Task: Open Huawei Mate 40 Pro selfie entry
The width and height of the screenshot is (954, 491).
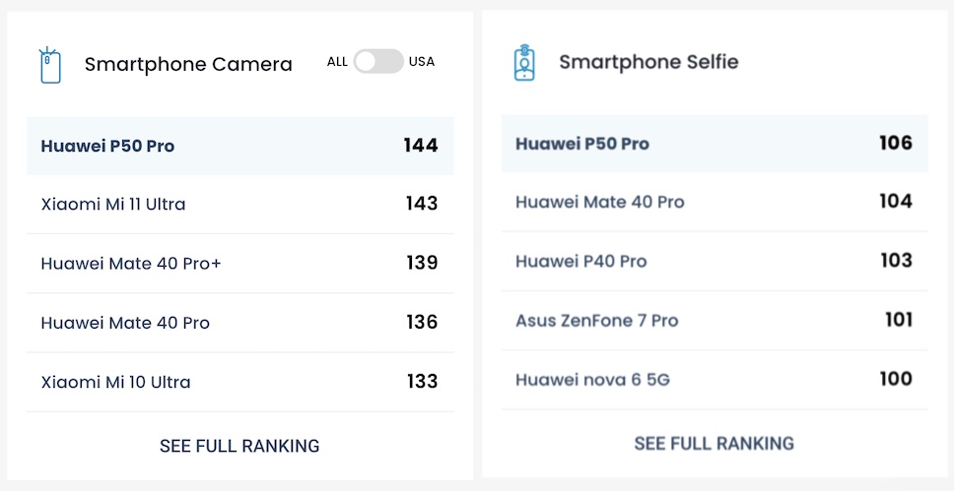Action: click(599, 202)
